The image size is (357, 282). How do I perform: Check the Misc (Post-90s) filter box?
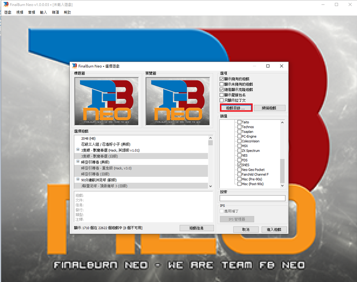239,184
